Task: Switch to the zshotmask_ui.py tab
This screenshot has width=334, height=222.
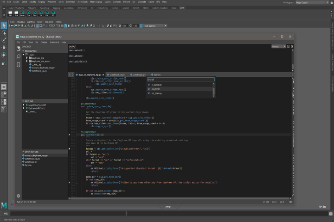Action: click(x=116, y=74)
